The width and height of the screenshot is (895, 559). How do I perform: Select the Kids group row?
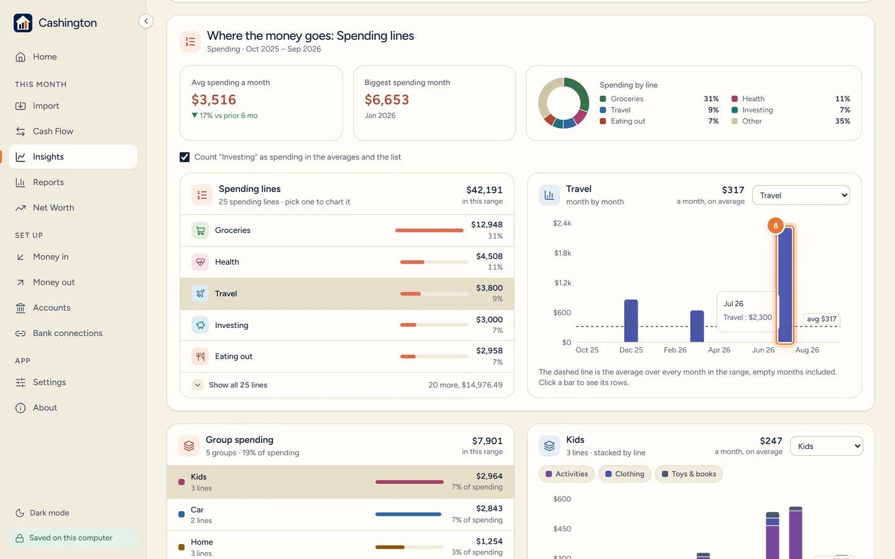pyautogui.click(x=341, y=482)
